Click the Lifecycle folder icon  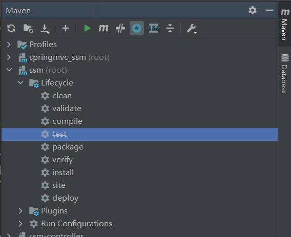point(34,83)
